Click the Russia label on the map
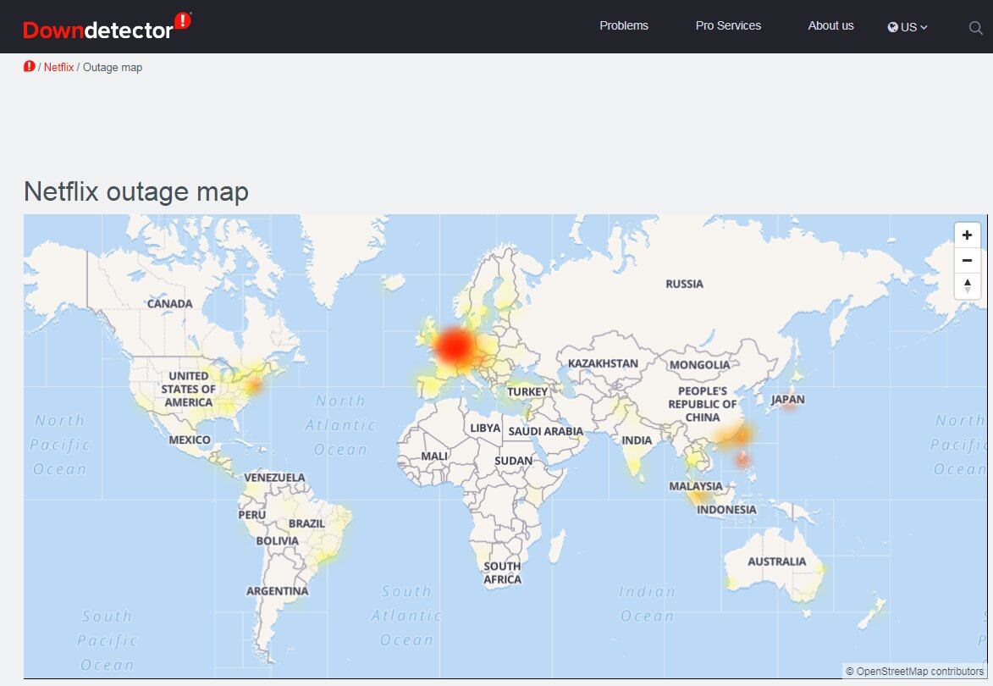The width and height of the screenshot is (993, 686). (684, 284)
